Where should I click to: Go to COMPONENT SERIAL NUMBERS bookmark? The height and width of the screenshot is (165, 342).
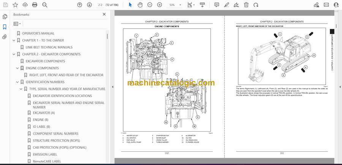55,134
